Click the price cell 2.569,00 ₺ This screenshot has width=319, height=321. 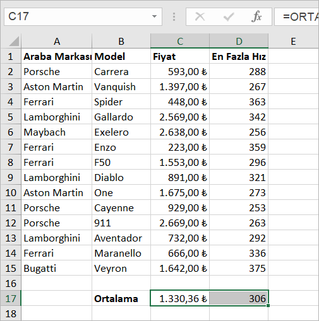coord(180,117)
